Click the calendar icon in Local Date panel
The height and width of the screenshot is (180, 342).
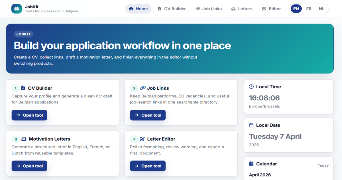tap(251, 125)
